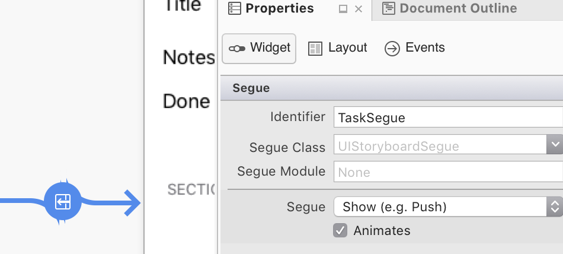Switch to the Document Outline tab
Screen dimensions: 563x254
tap(458, 8)
